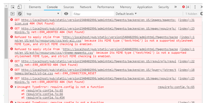Click the inspect element selector icon
The width and height of the screenshot is (204, 103).
13,7
